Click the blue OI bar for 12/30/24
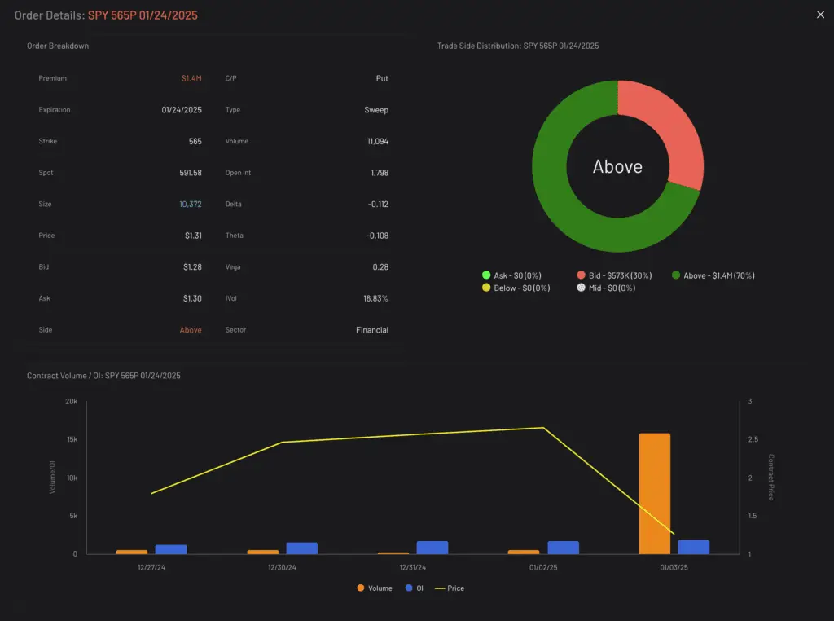Viewport: 834px width, 621px height. coord(301,548)
